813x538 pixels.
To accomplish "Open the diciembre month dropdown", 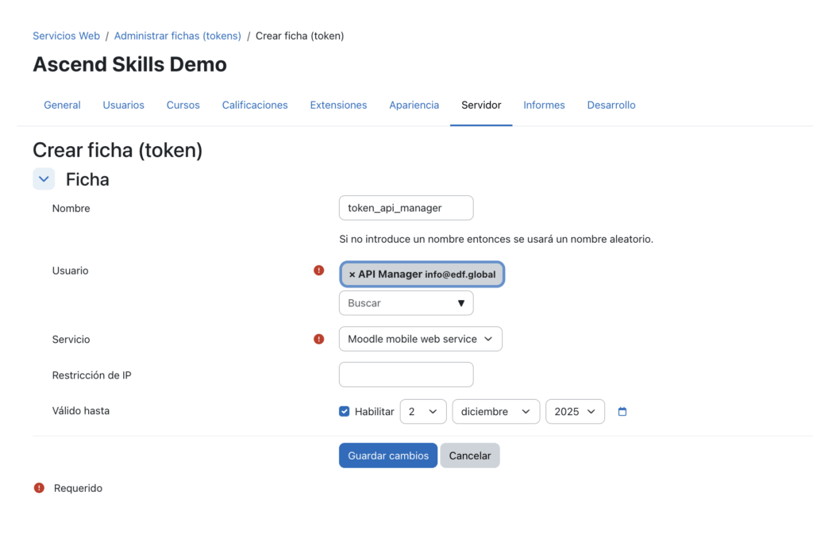I will (495, 411).
